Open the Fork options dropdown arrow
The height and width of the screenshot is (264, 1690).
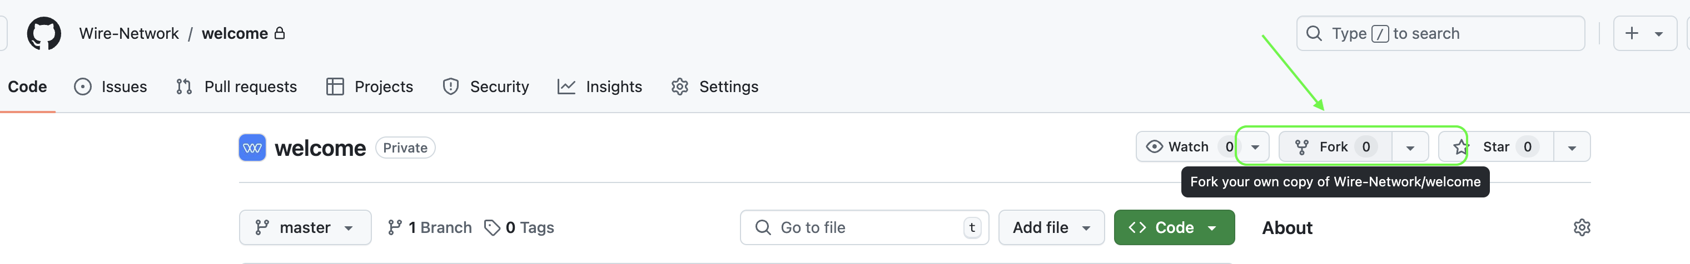(1410, 147)
